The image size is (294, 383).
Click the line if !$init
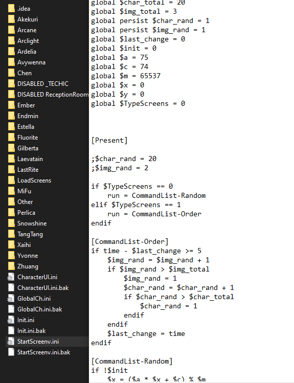[109, 371]
